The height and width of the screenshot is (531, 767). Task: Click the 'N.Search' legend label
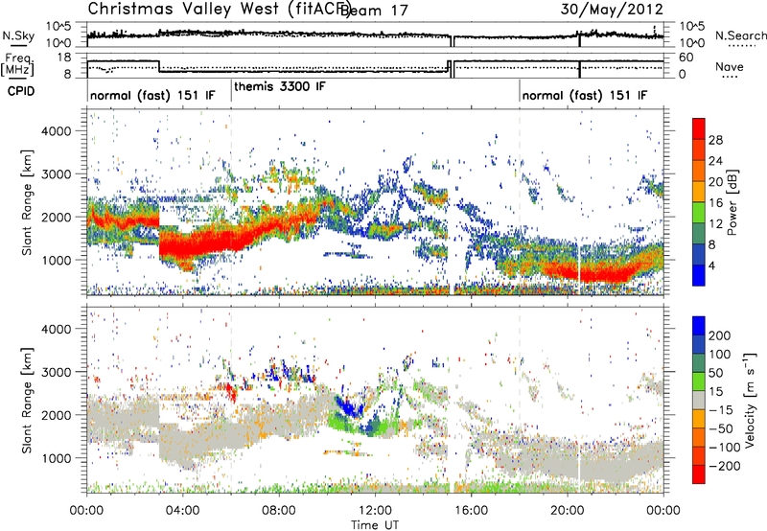point(741,35)
